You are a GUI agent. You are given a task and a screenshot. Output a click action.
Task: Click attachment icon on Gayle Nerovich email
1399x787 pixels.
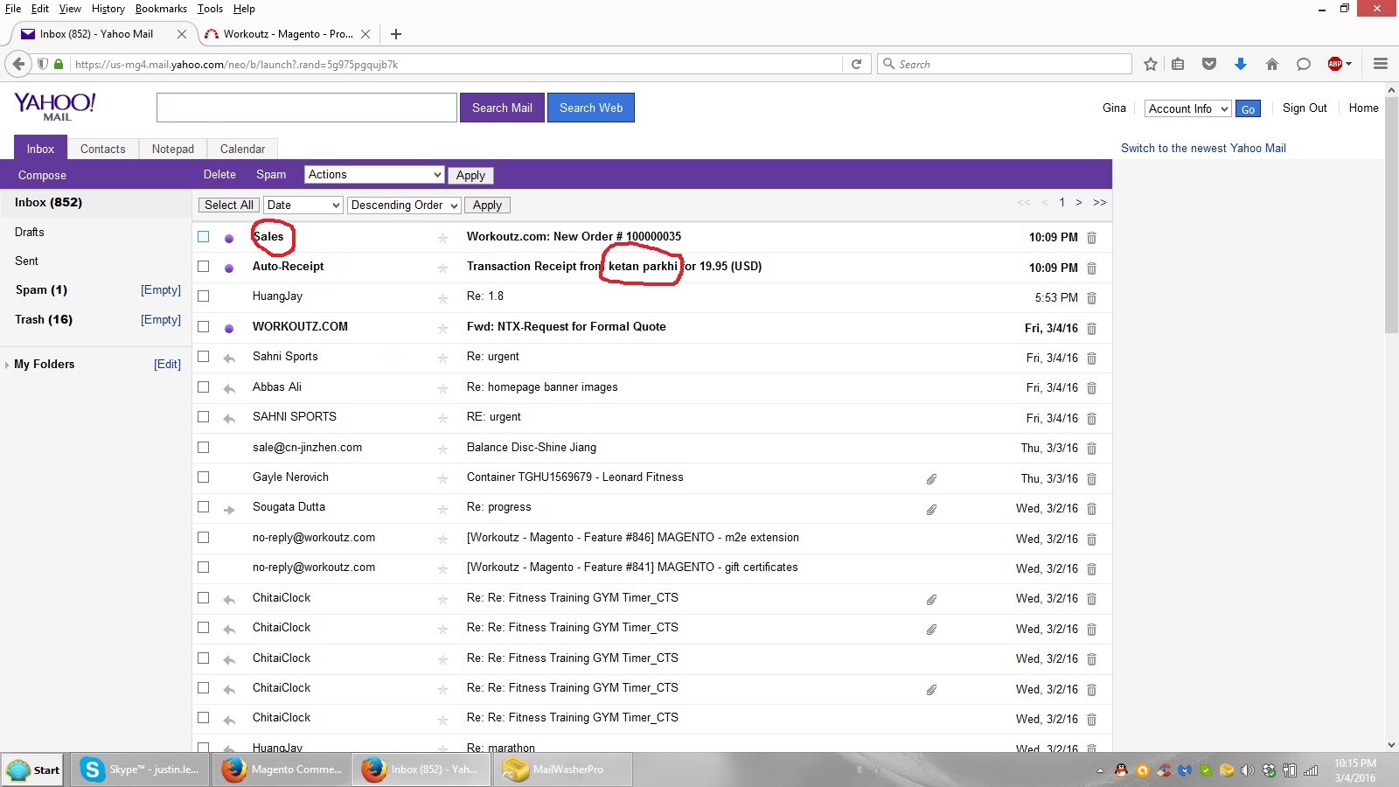pyautogui.click(x=931, y=479)
